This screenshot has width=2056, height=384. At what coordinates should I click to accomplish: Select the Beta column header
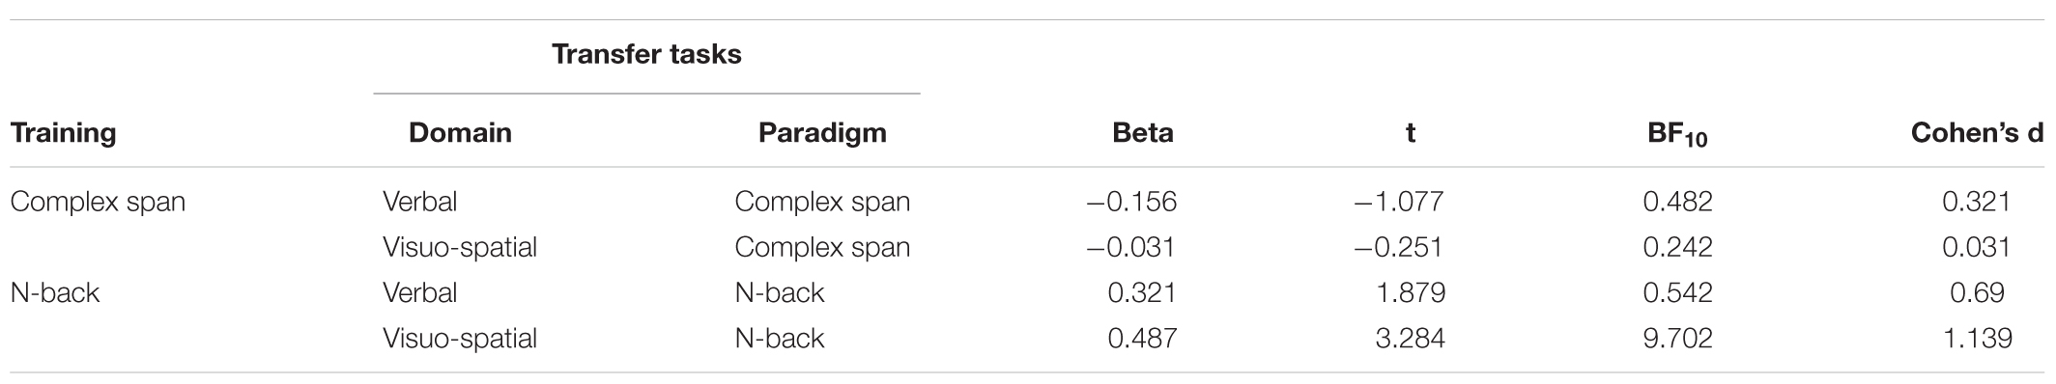coord(1143,132)
